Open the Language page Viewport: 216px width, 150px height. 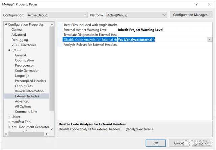point(22,76)
